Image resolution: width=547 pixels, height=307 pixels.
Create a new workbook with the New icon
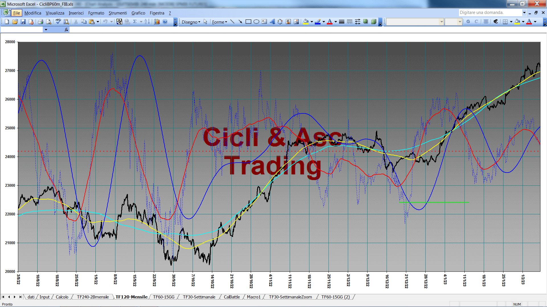pyautogui.click(x=7, y=22)
